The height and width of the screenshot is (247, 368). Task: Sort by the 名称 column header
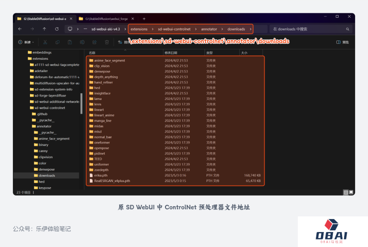[x=92, y=53]
